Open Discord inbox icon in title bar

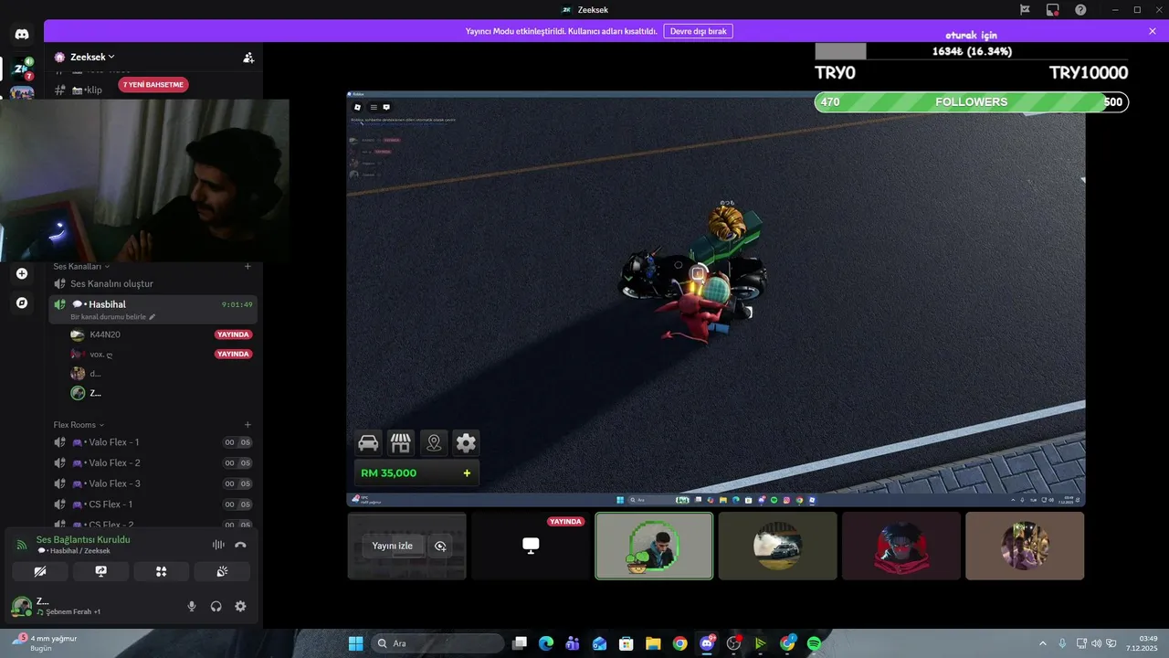tap(1053, 9)
